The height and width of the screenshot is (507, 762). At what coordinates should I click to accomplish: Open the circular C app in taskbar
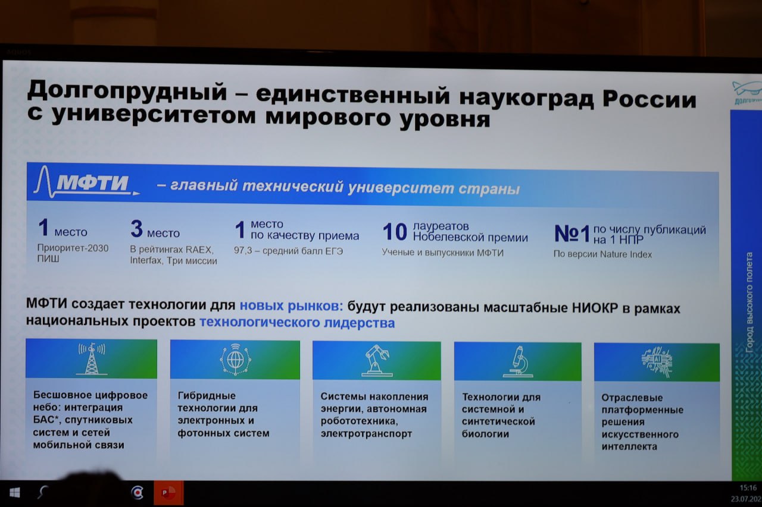point(138,493)
